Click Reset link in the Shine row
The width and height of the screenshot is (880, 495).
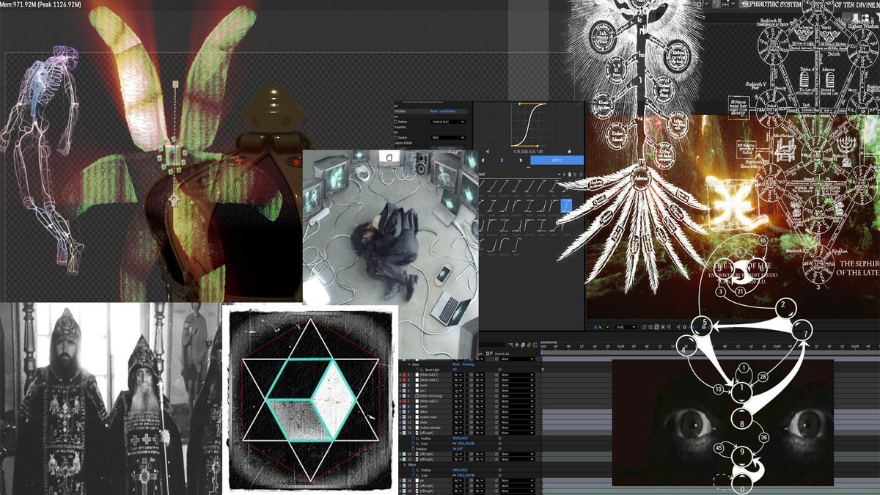(456, 364)
